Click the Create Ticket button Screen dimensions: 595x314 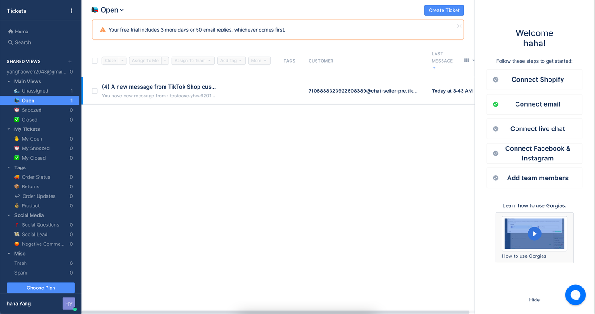click(x=444, y=10)
